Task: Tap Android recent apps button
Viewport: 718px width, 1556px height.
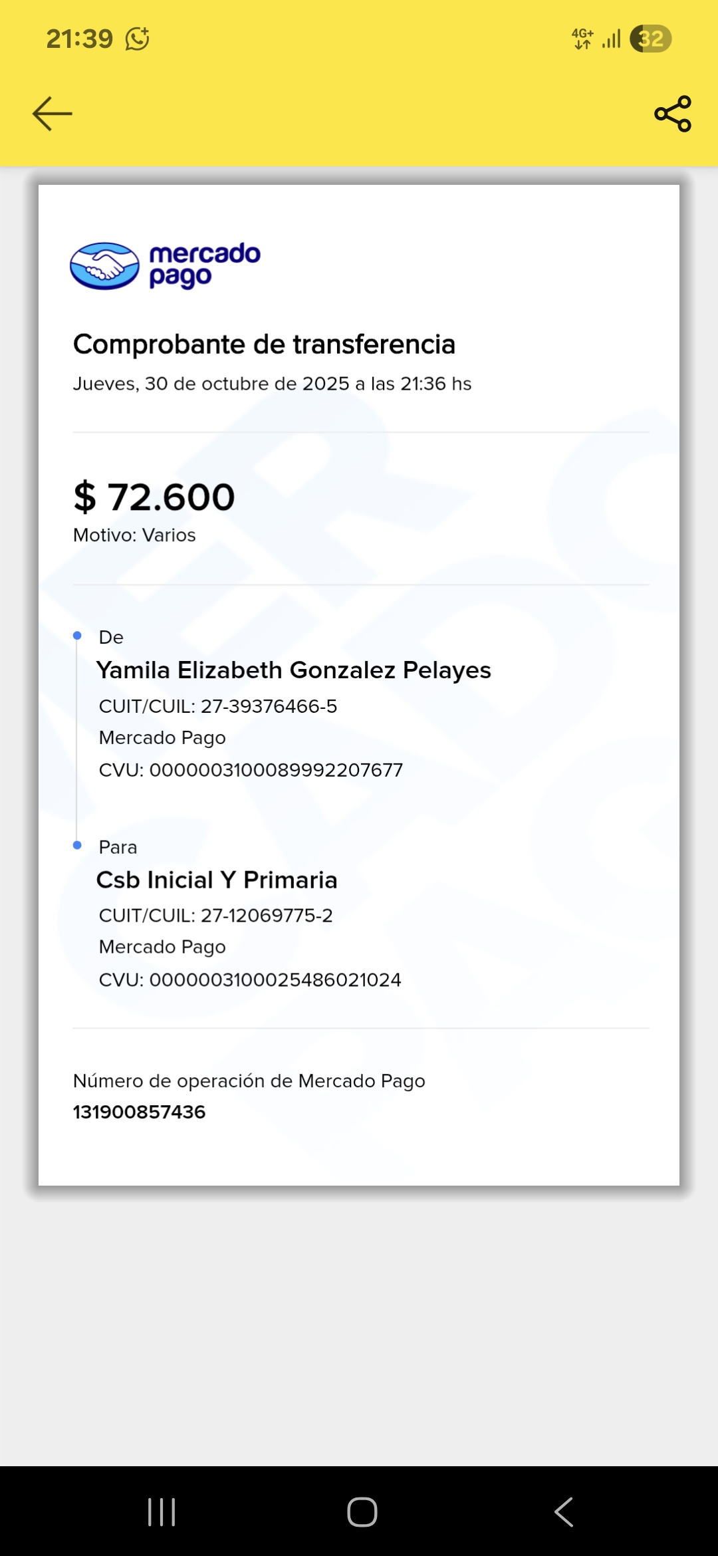Action: click(x=162, y=1511)
